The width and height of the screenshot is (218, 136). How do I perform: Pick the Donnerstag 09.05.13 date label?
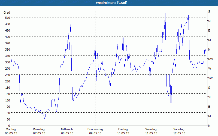[x=95, y=131]
